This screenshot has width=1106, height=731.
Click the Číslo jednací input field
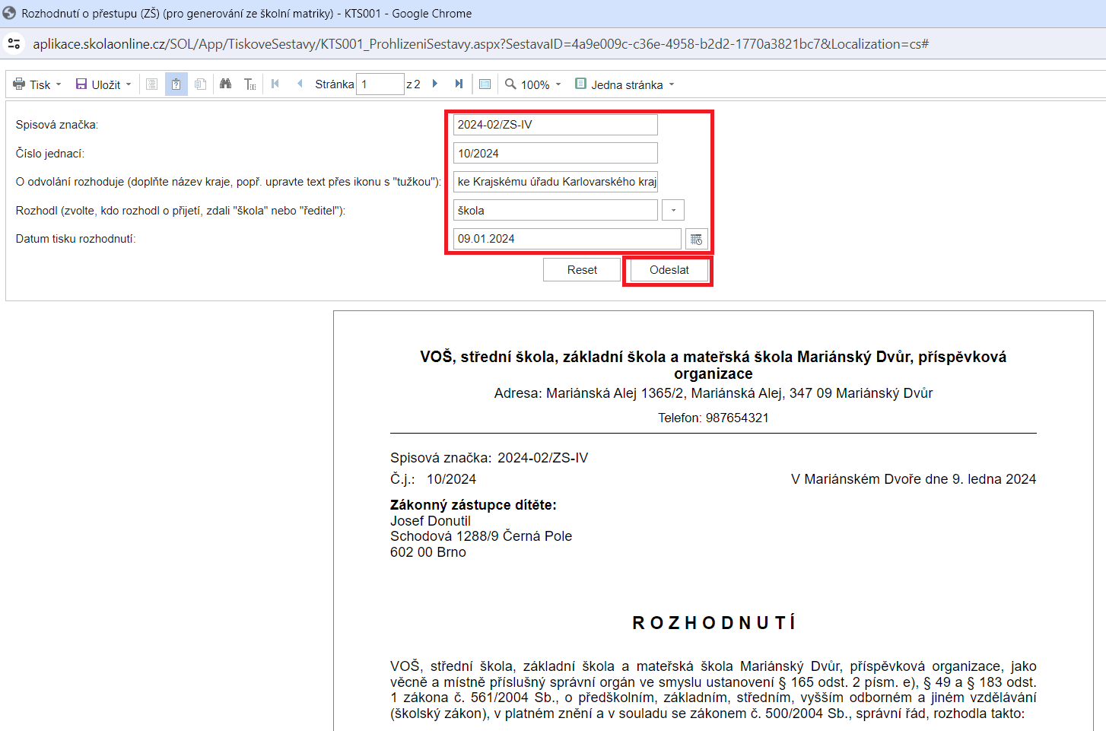coord(555,153)
